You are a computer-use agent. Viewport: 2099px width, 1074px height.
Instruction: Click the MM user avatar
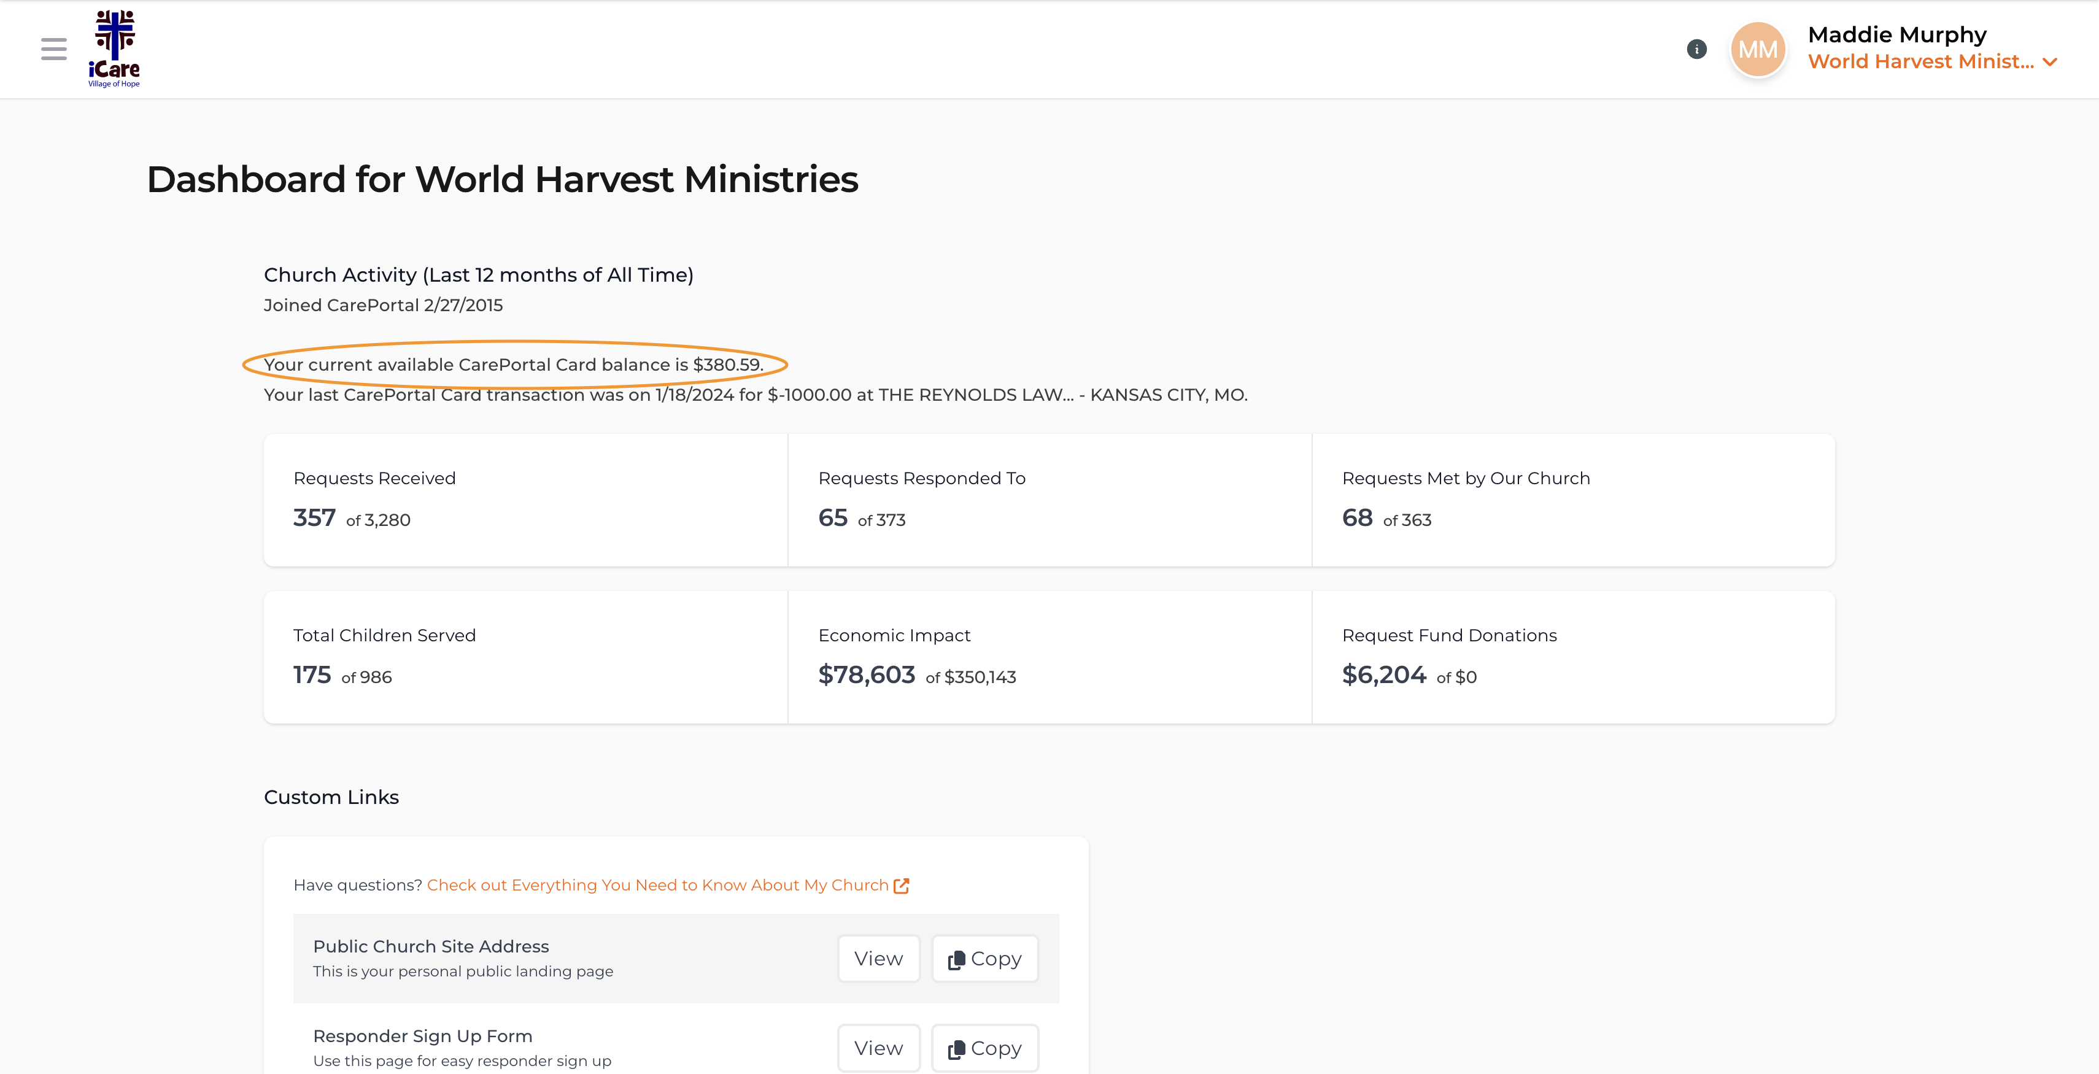(1758, 49)
